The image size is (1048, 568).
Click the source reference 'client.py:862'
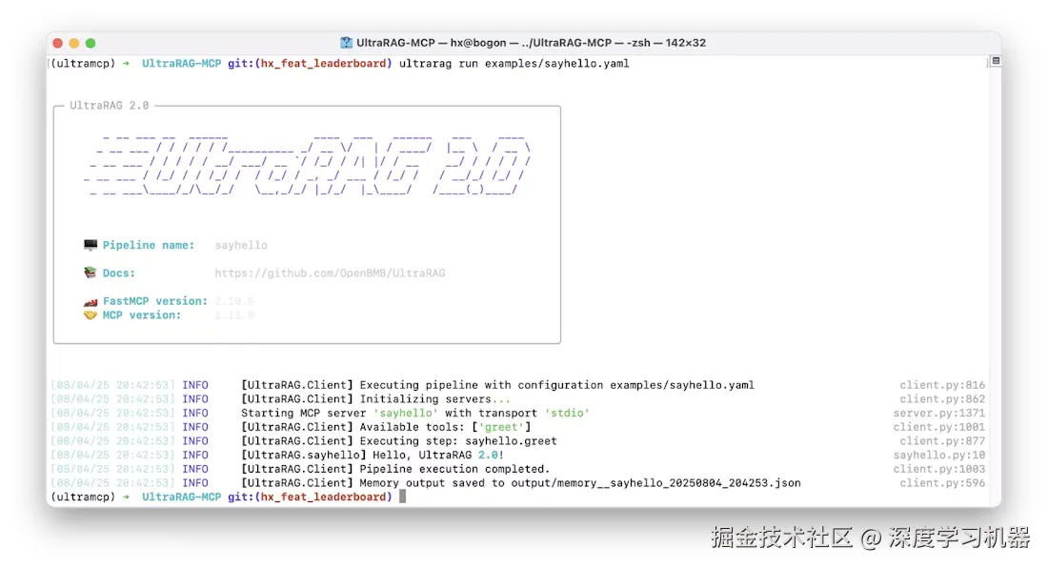(x=941, y=399)
